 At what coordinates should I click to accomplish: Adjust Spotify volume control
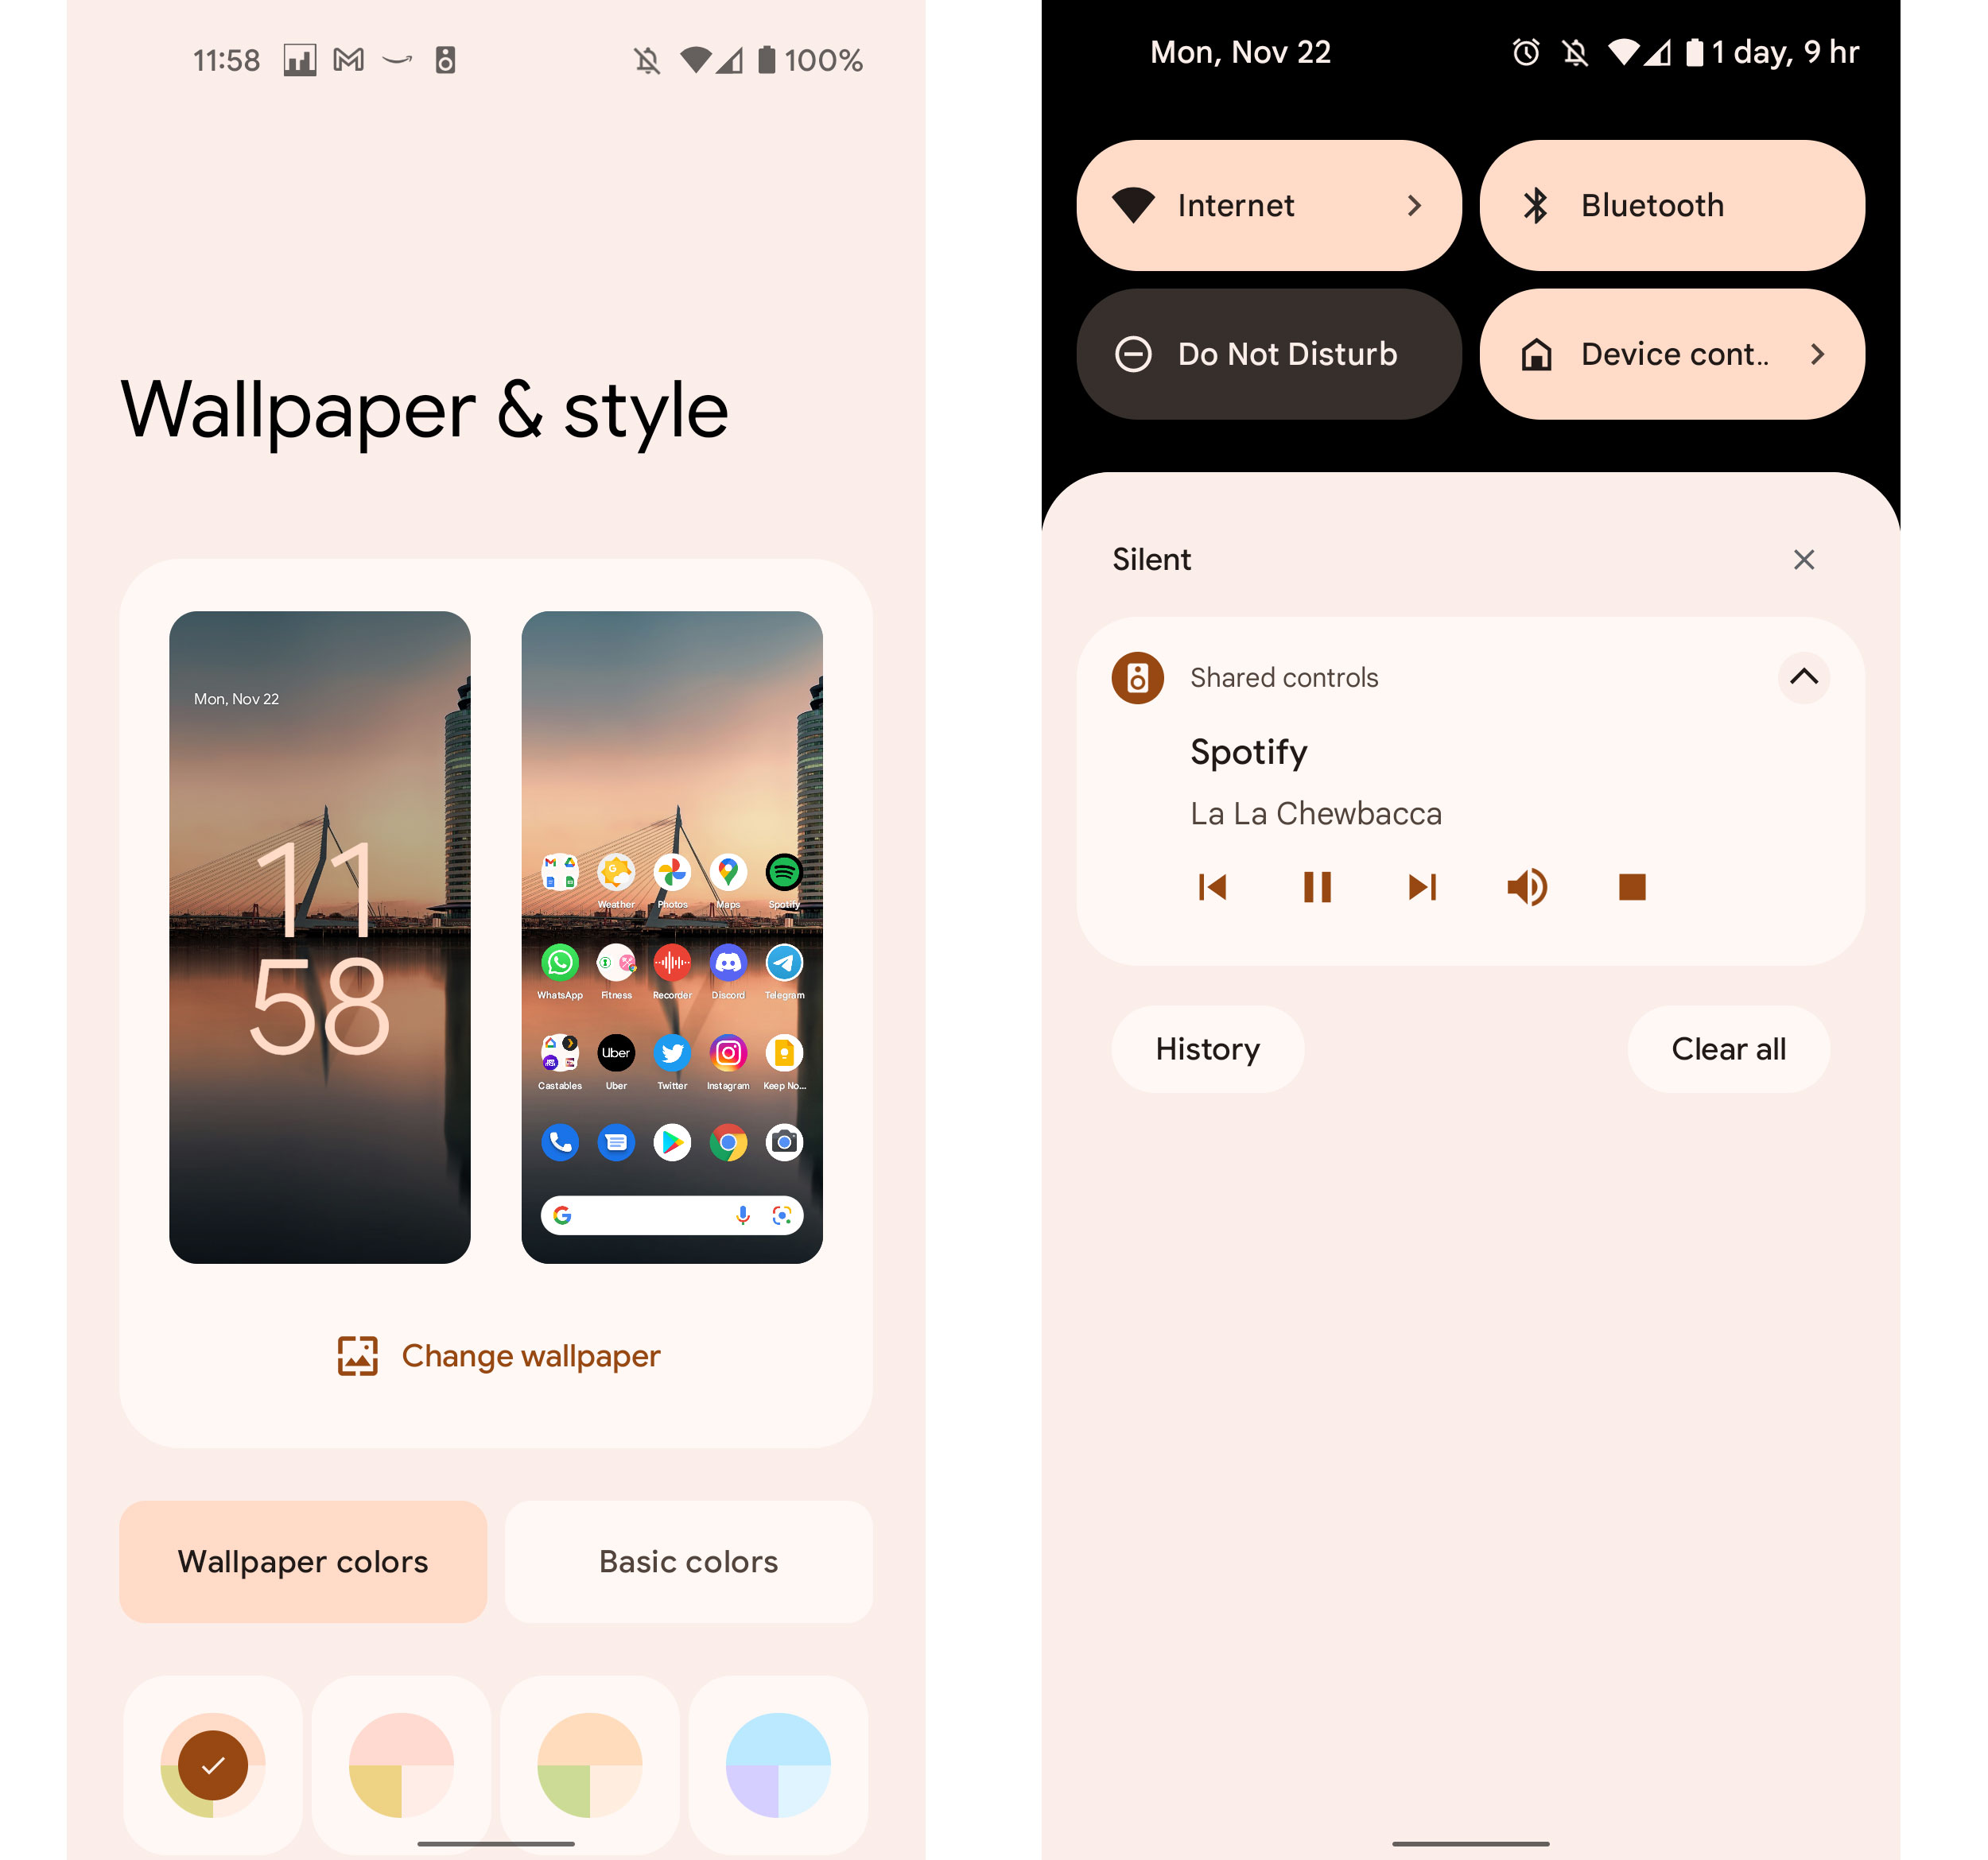[1524, 886]
